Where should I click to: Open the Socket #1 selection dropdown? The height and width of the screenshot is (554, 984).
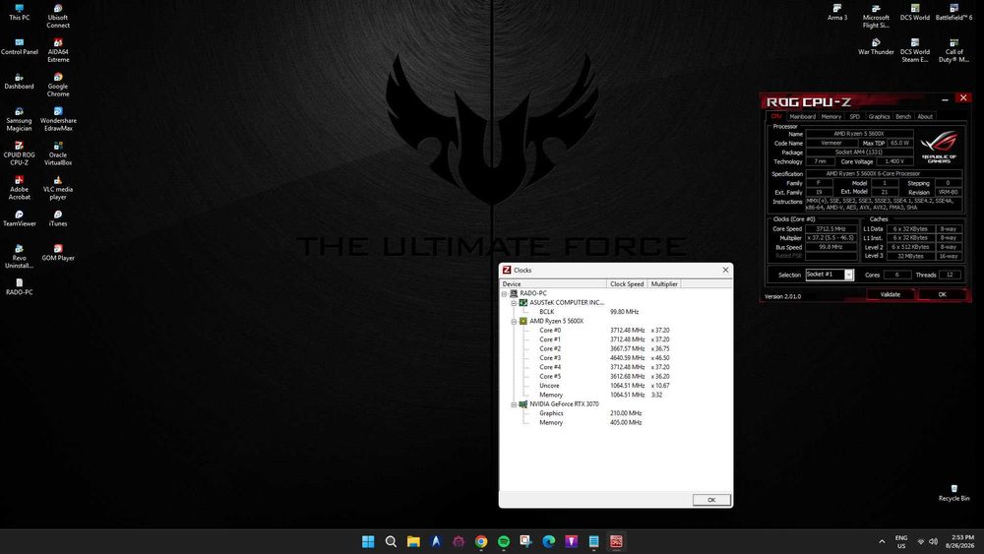coord(848,275)
